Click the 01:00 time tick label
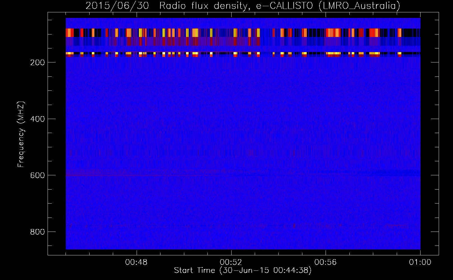The width and height of the screenshot is (453, 280). [420, 262]
